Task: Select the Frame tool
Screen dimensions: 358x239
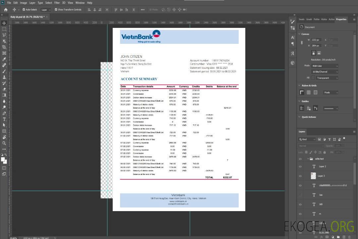Action: (4, 53)
